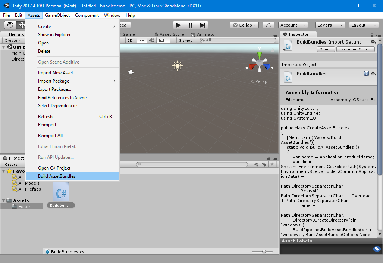The width and height of the screenshot is (383, 263).
Task: Click the Favorites star icon
Action: tap(9, 171)
